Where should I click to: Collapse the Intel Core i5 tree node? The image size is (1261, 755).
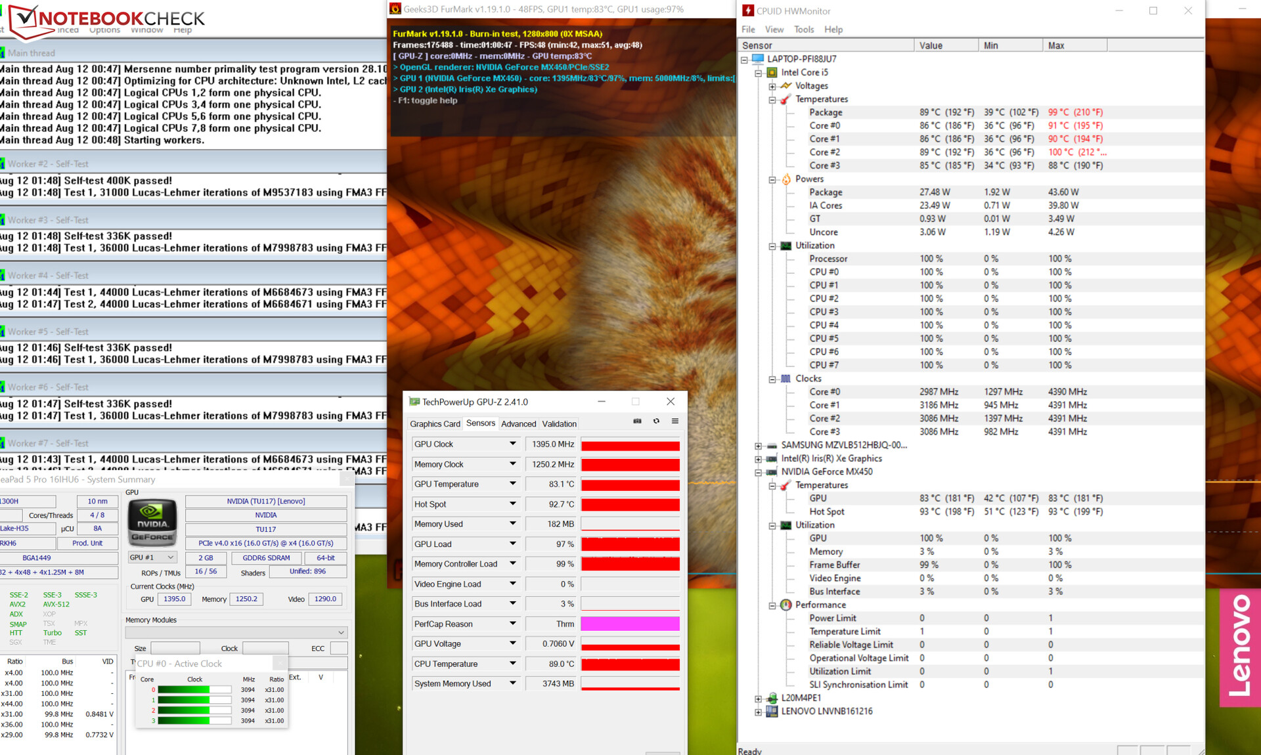point(759,73)
